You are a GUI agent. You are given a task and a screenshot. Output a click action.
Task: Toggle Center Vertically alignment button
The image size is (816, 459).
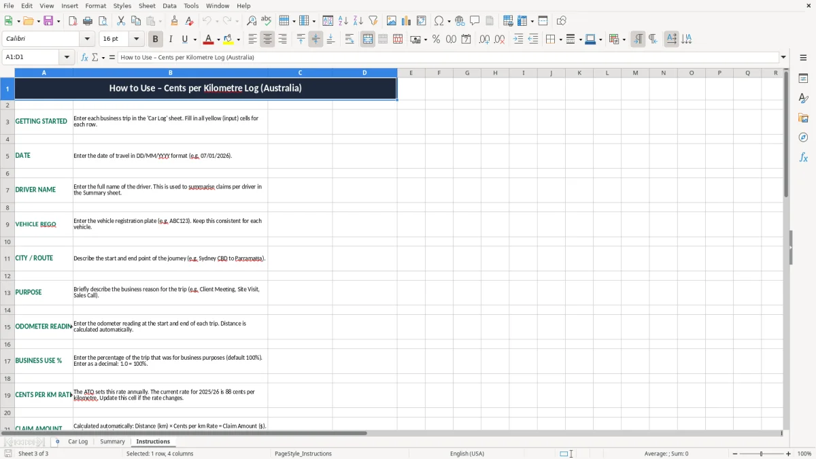tap(316, 39)
